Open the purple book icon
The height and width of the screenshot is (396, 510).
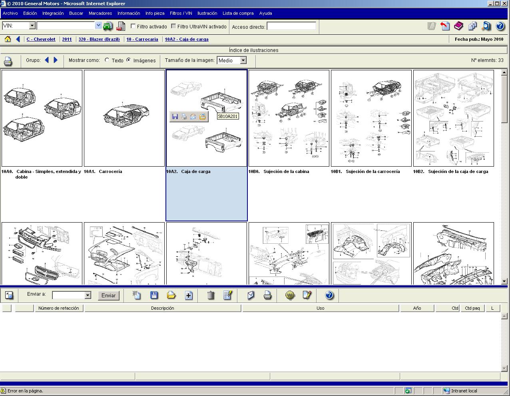[458, 26]
